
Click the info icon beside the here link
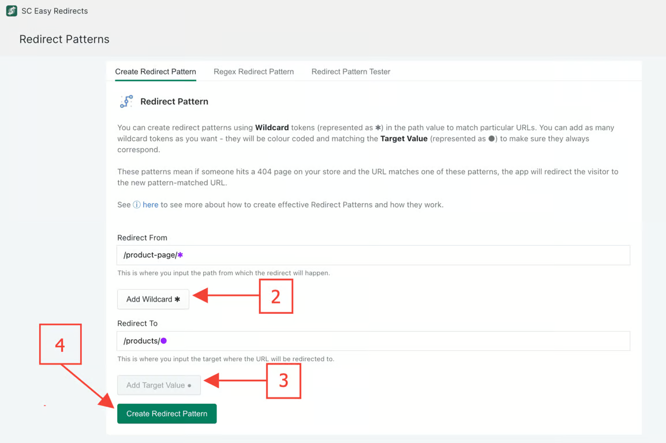[x=136, y=205]
